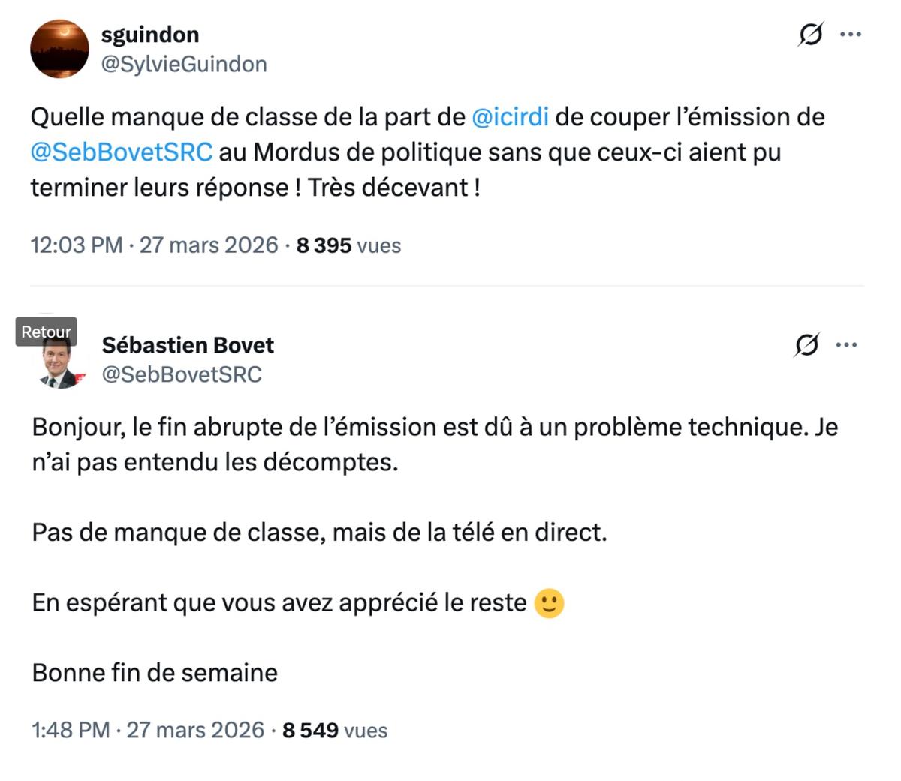Click the sguindon display name
Viewport: 901px width, 781px height.
[x=150, y=34]
